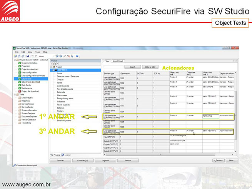
Task: Click the search text field above the table
Action: (113, 67)
